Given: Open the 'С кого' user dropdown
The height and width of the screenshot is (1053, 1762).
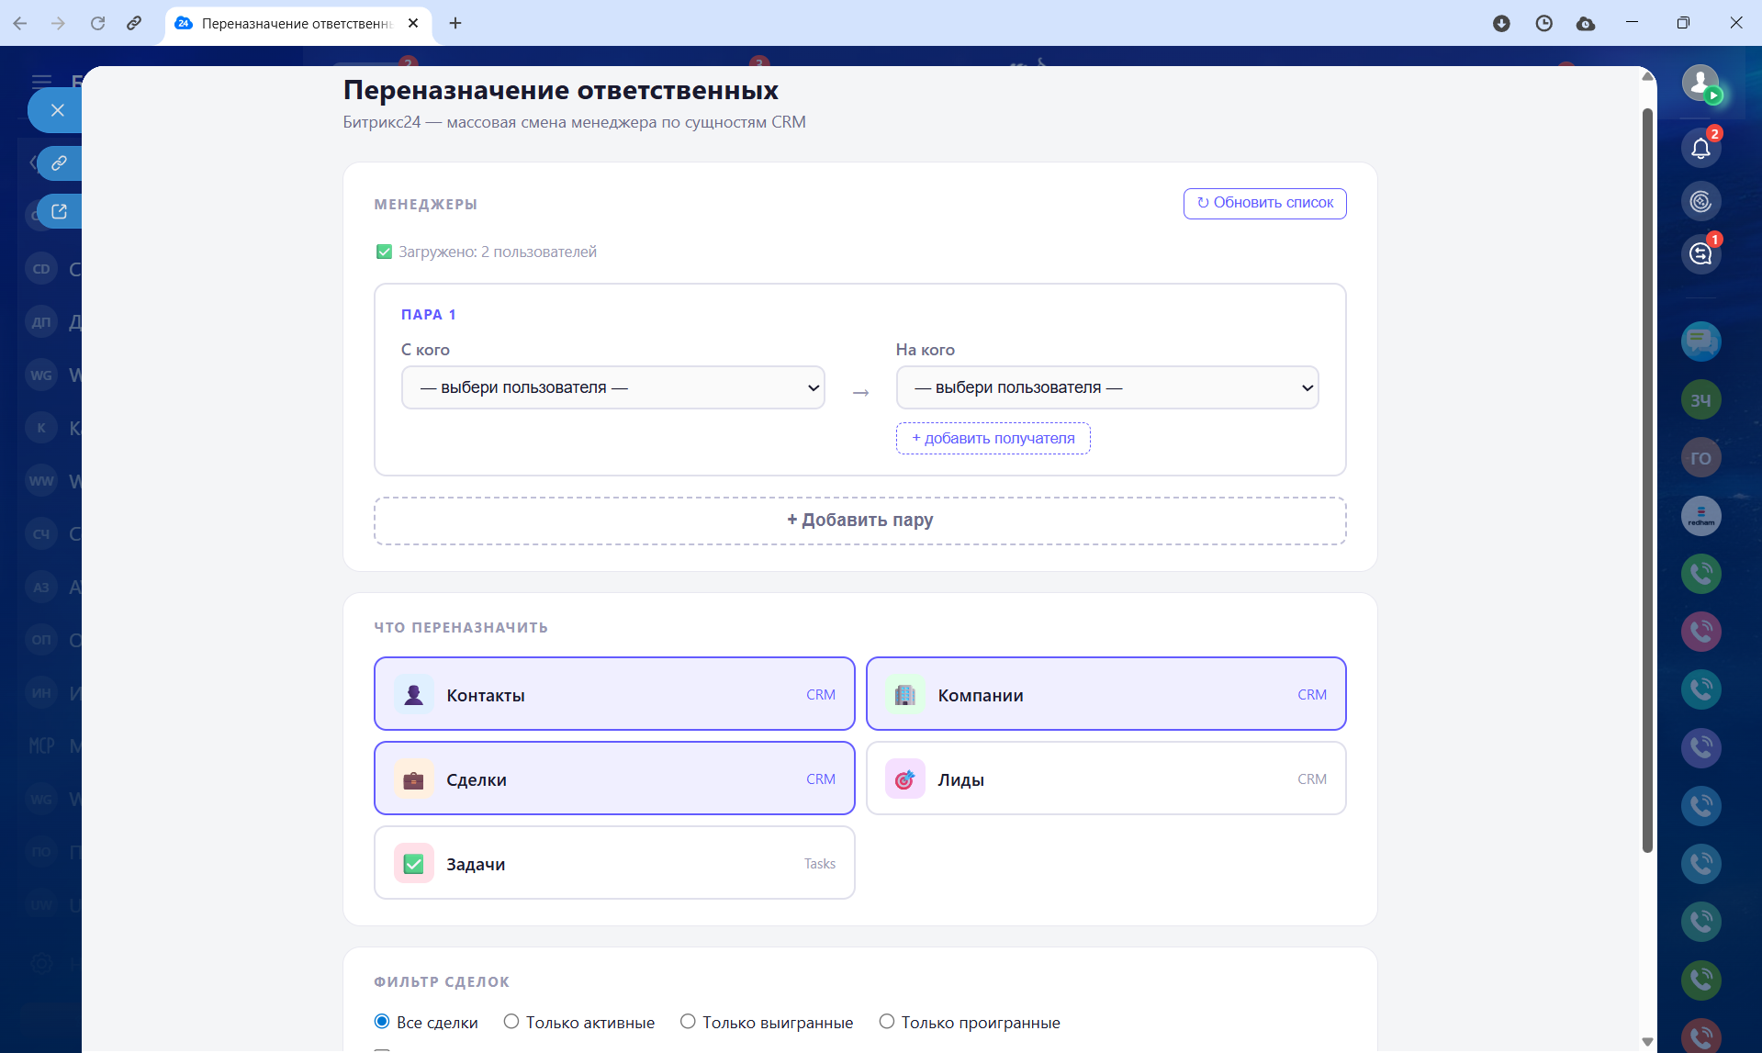Looking at the screenshot, I should click(612, 387).
